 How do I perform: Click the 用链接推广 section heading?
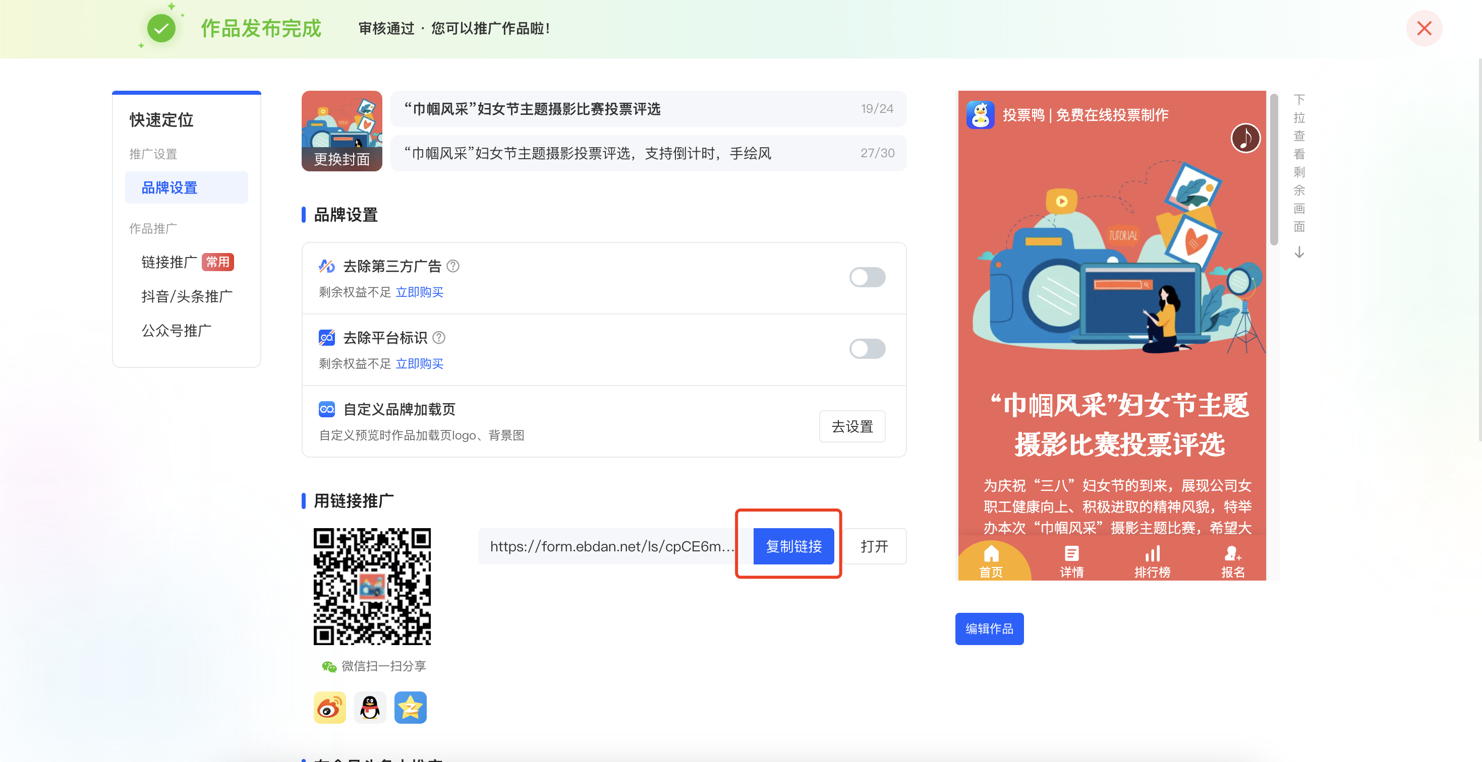pyautogui.click(x=353, y=501)
